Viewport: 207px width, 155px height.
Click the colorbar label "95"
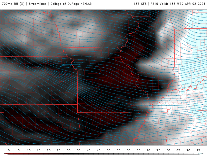(198, 150)
